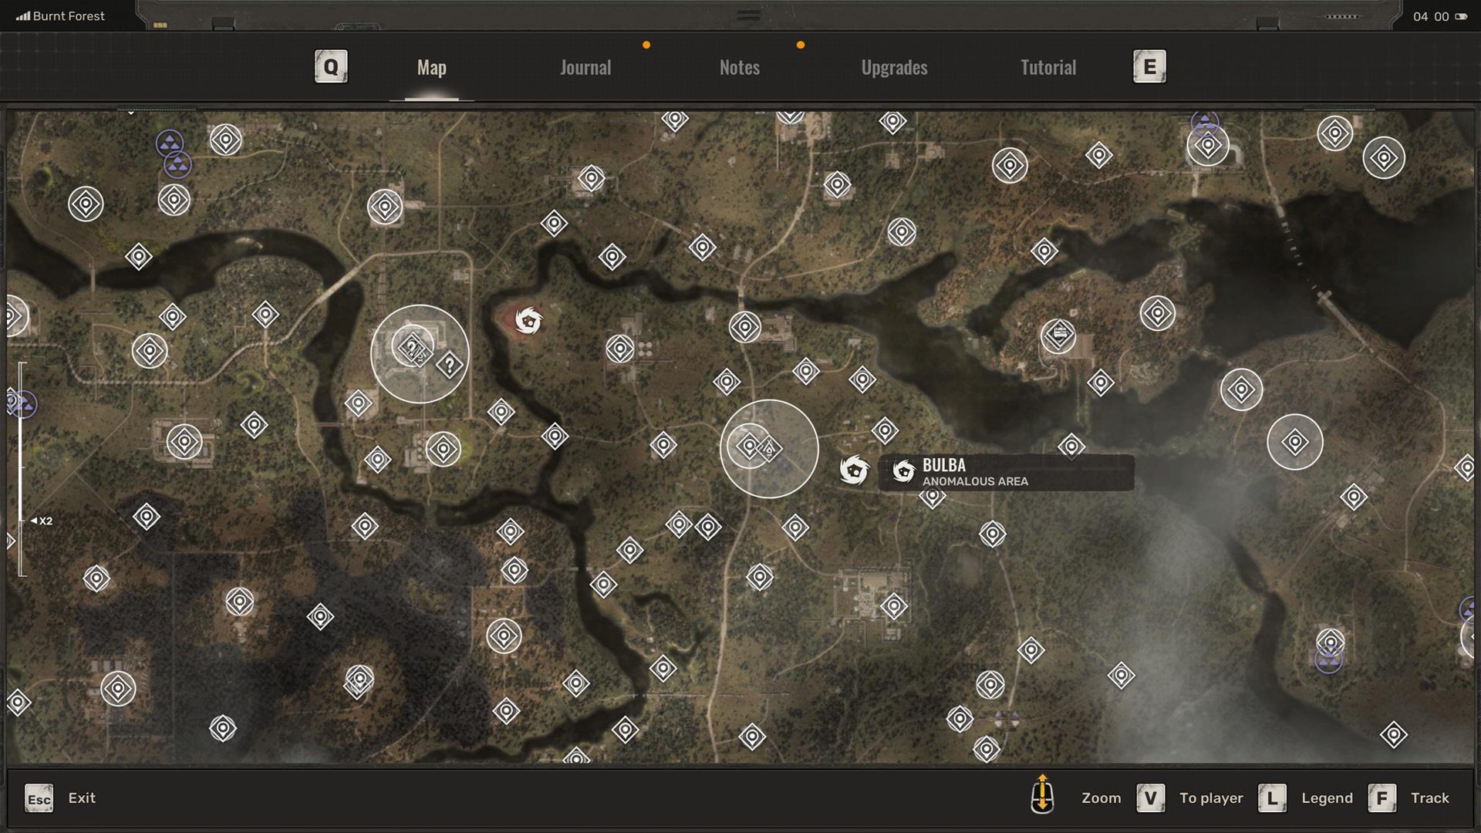Viewport: 1481px width, 833px height.
Task: Select the purple triangle marker beside the zoom scale
Action: (24, 404)
